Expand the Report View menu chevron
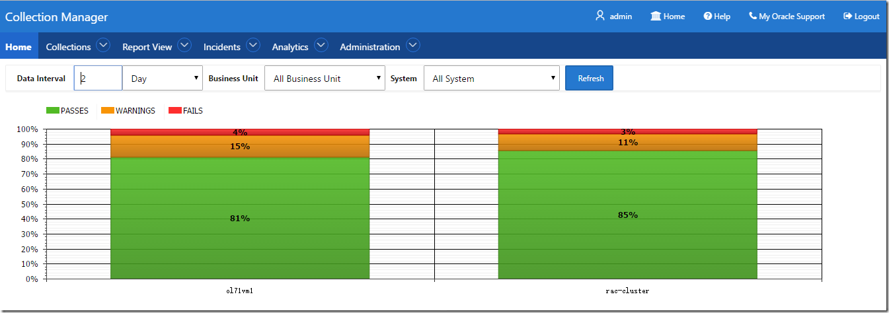The height and width of the screenshot is (313, 889). 184,46
